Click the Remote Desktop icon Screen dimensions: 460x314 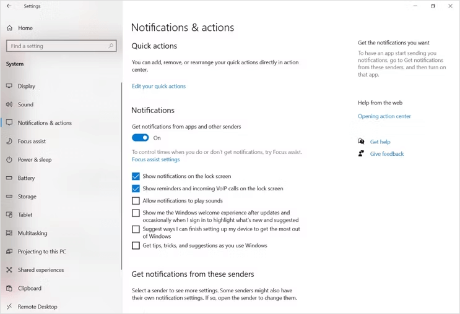click(x=9, y=307)
